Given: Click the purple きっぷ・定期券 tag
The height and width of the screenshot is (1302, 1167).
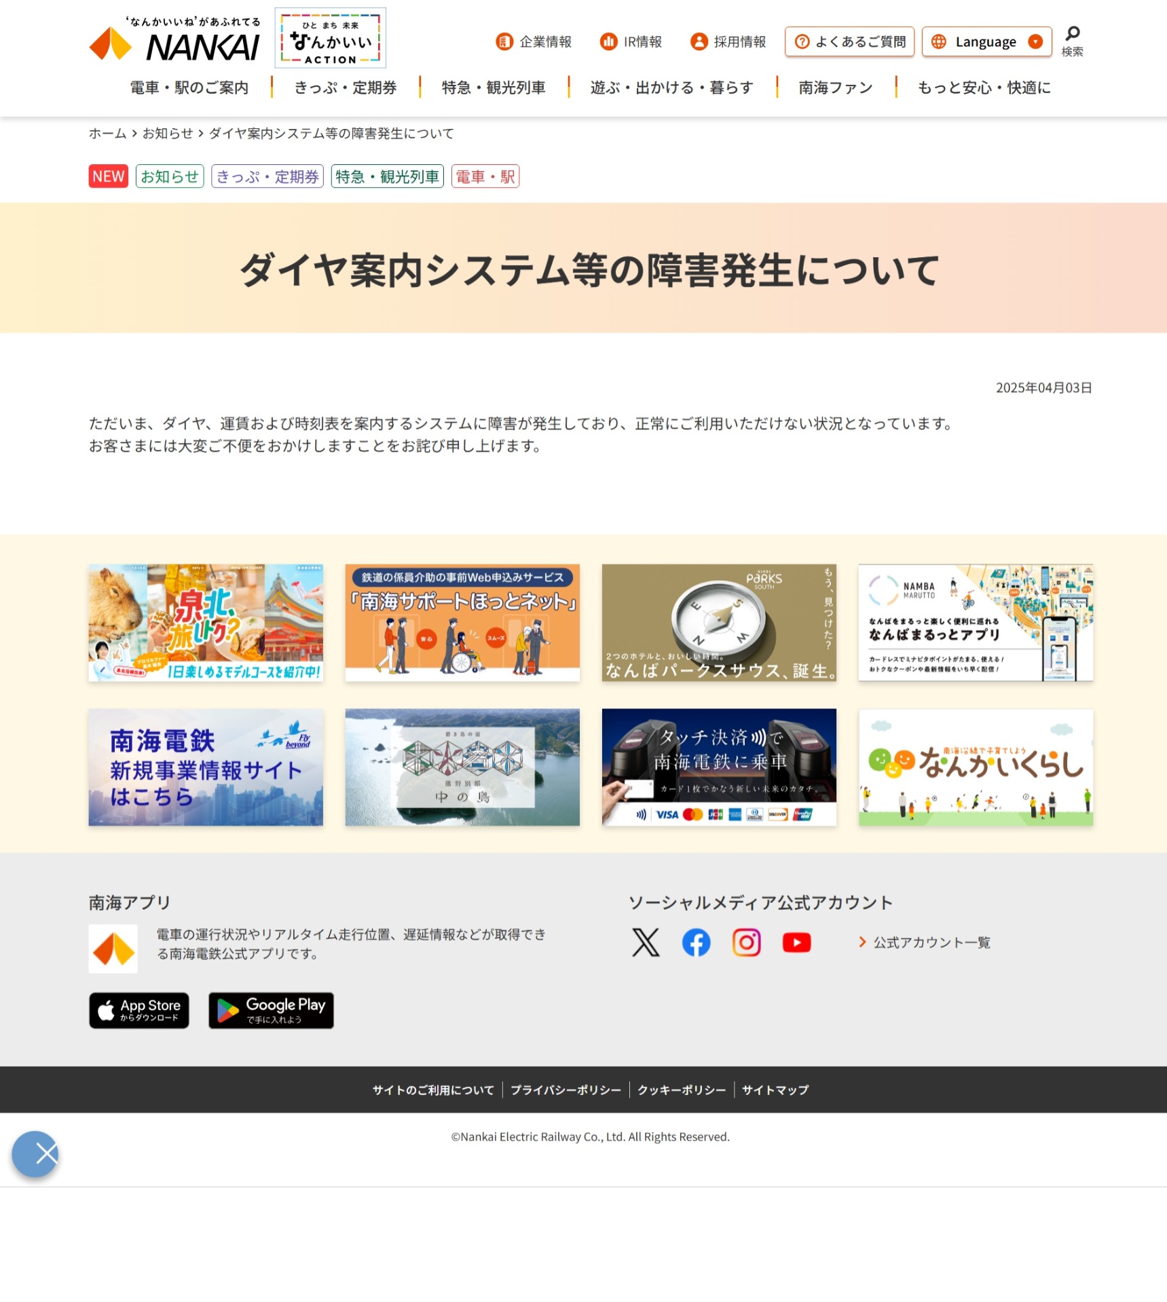Looking at the screenshot, I should click(267, 176).
